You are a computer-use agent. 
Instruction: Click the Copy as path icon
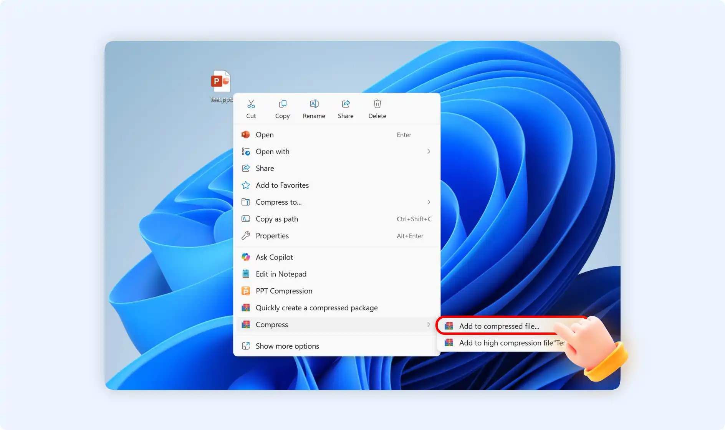[x=246, y=219]
